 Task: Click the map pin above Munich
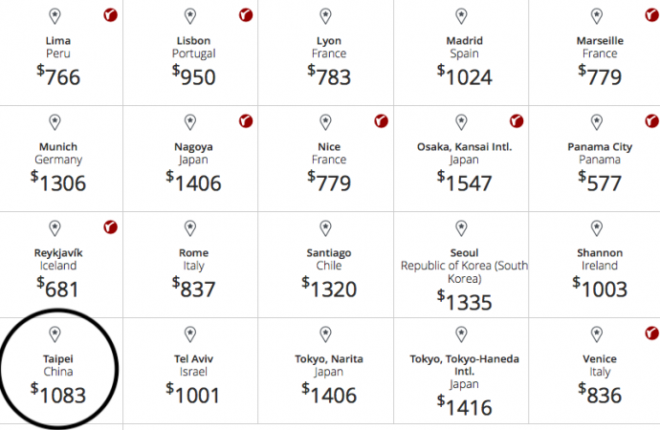coord(55,122)
